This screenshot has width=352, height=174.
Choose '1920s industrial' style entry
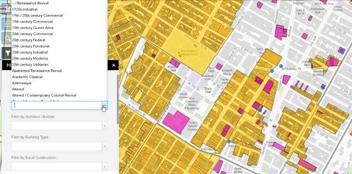pyautogui.click(x=25, y=10)
